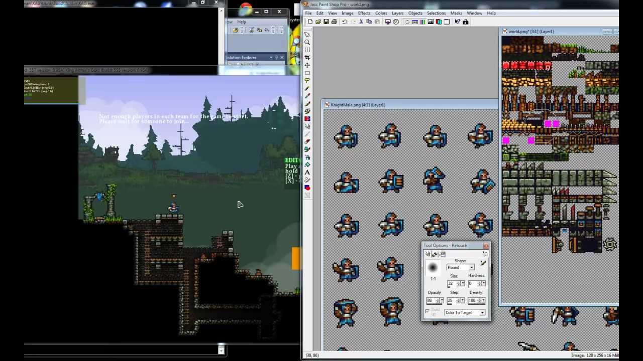Screen dimensions: 643x361
Task: Switch to second Tool Options tab
Action: point(435,254)
